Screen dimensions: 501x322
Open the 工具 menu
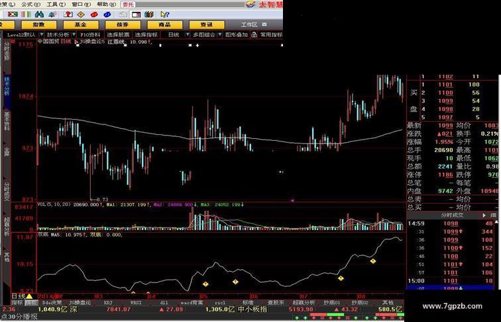[x=56, y=4]
